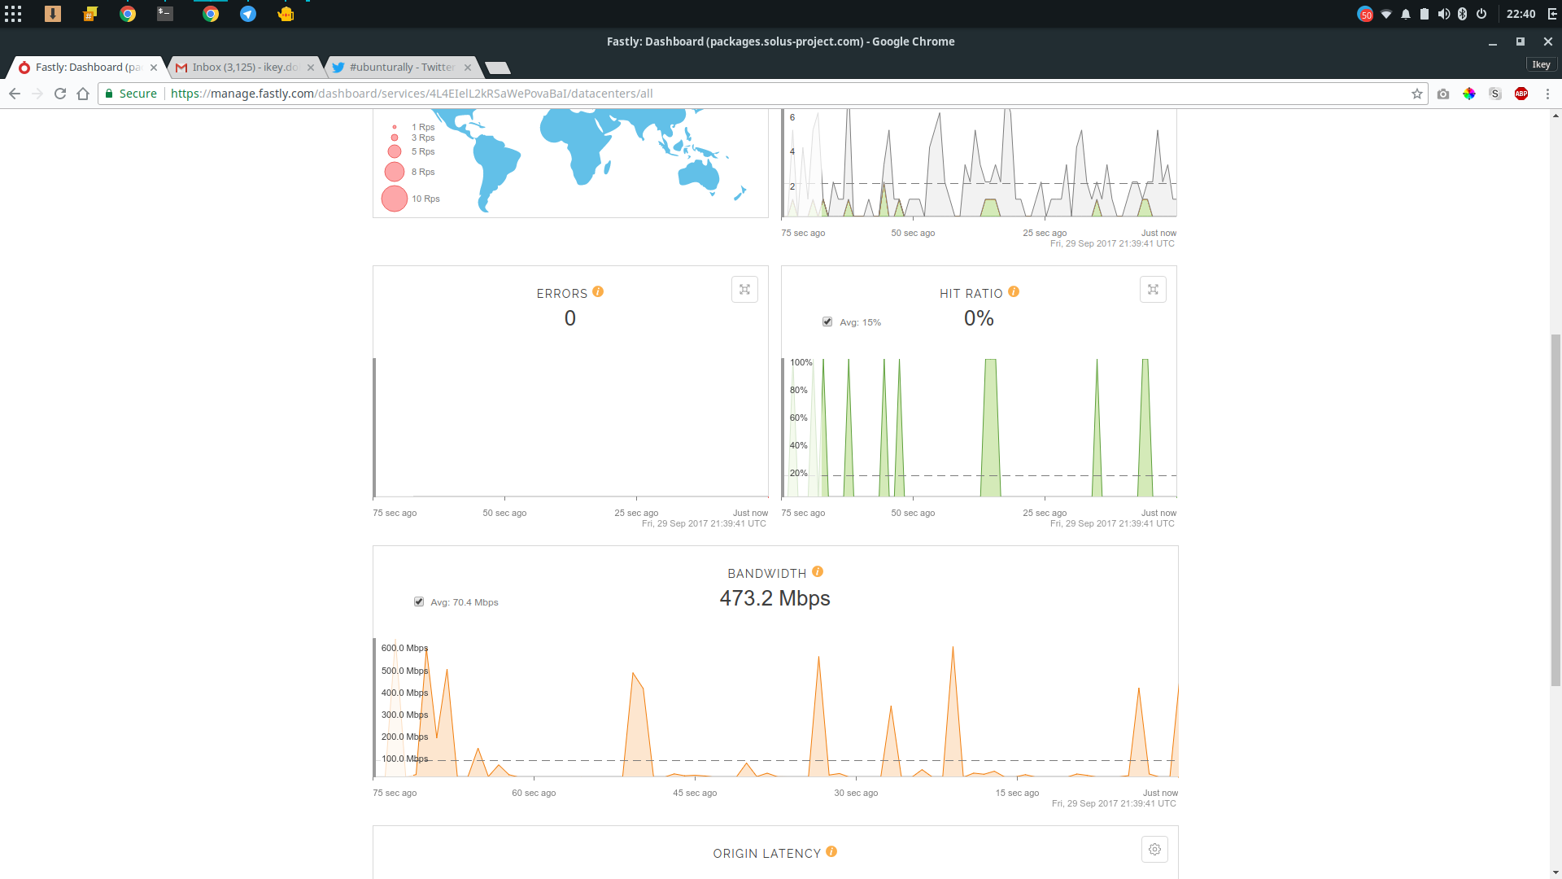Show info tooltip for Hit Ratio

1014,292
